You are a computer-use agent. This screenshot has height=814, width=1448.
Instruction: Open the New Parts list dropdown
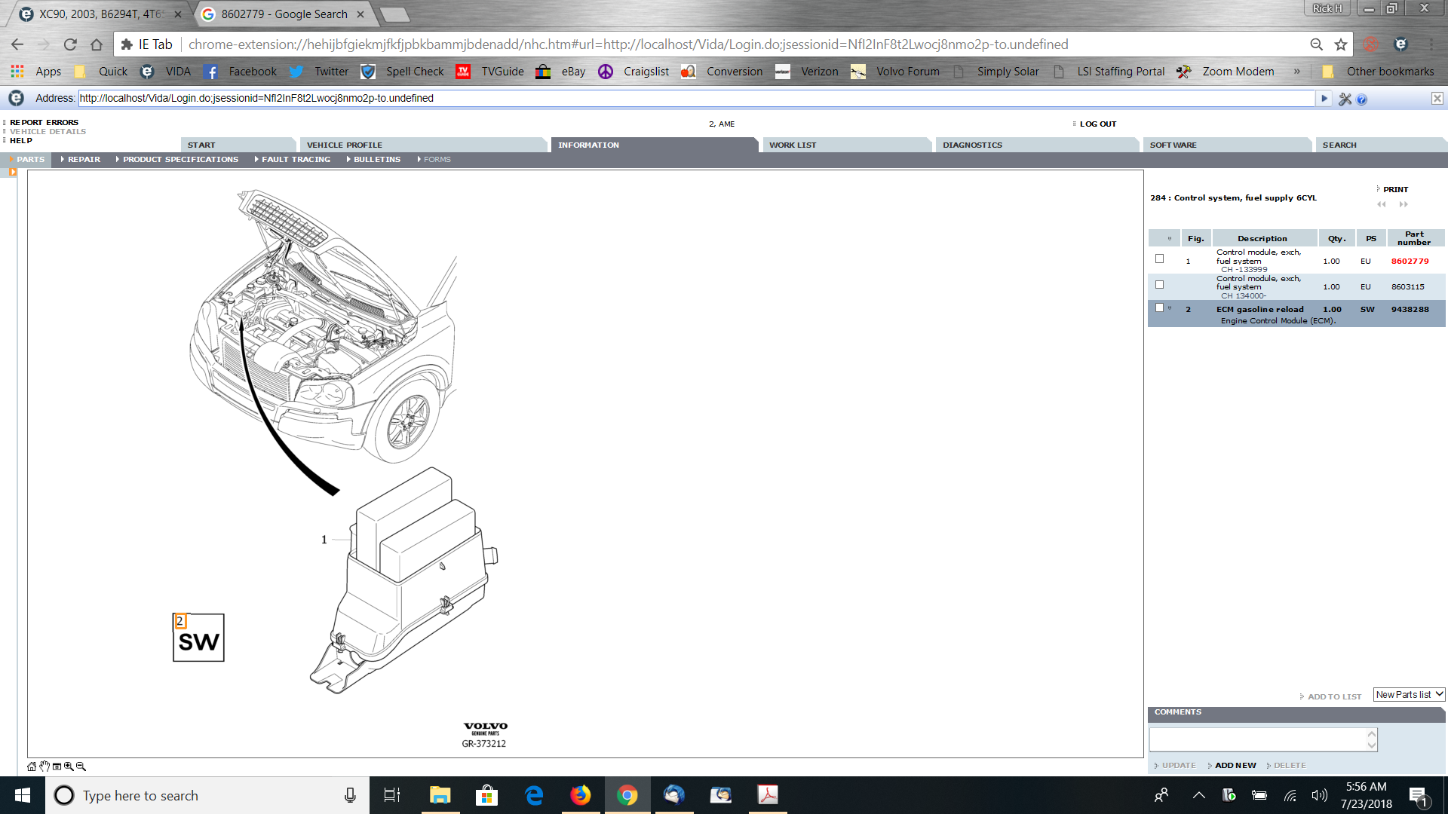[1409, 695]
